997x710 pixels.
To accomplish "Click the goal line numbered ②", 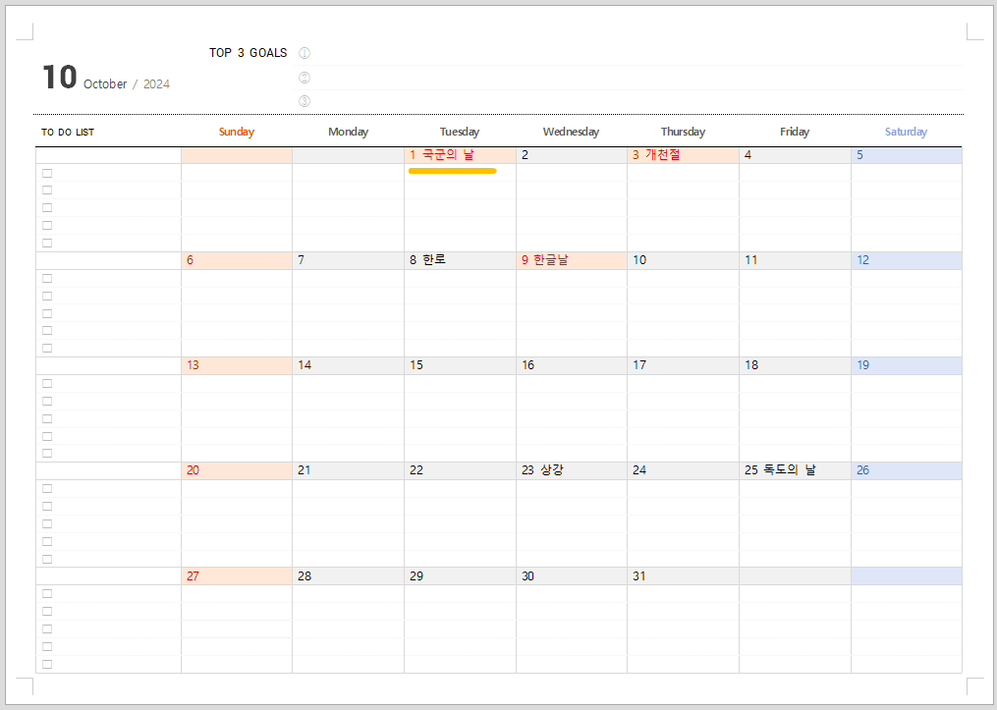I will click(x=629, y=78).
